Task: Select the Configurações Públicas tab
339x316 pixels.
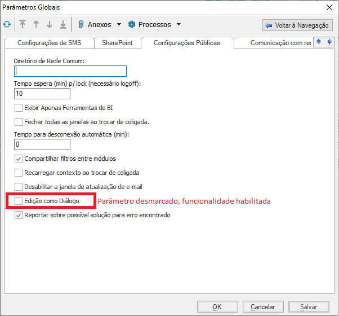Action: click(187, 43)
